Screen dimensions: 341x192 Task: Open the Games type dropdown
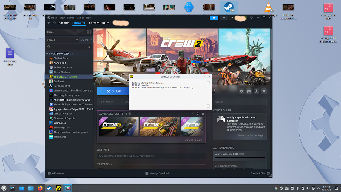click(63, 40)
